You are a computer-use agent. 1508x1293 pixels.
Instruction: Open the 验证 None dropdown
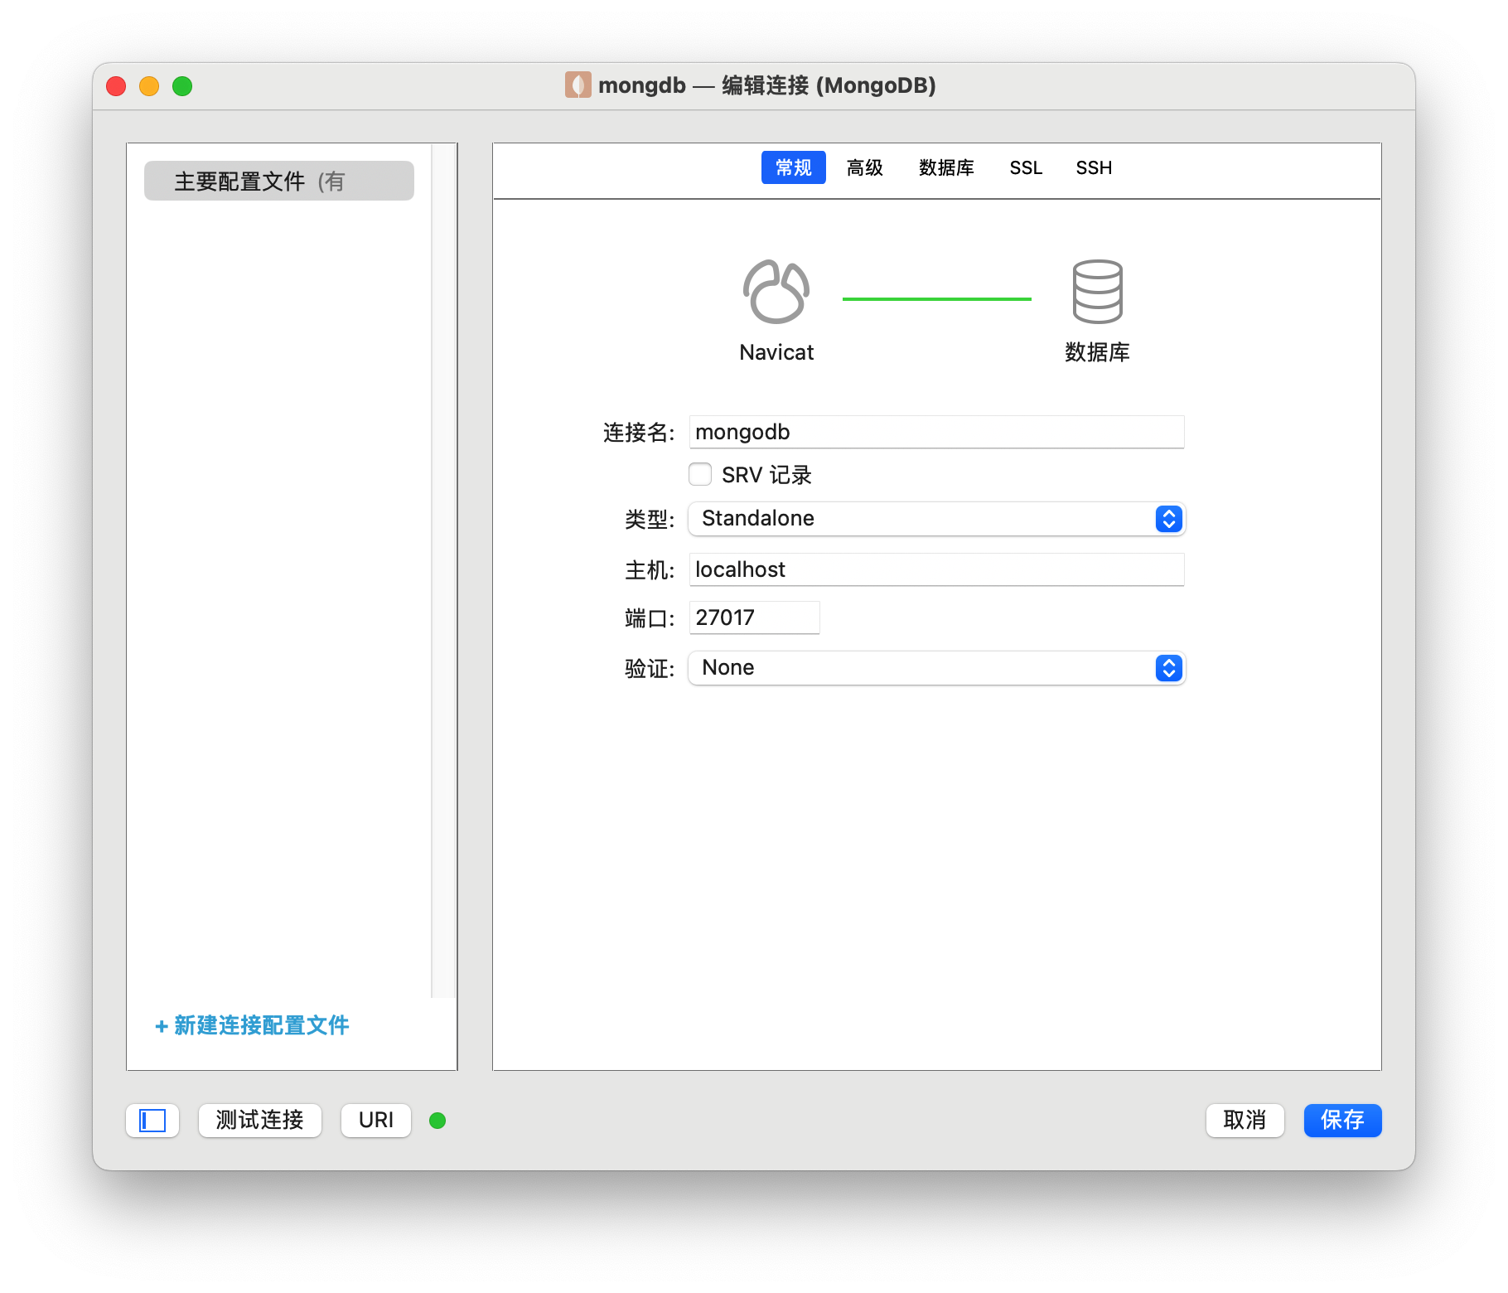coord(936,668)
